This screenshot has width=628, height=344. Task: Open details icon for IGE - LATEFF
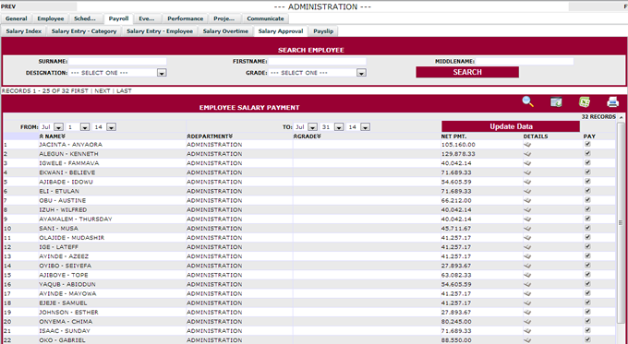527,247
